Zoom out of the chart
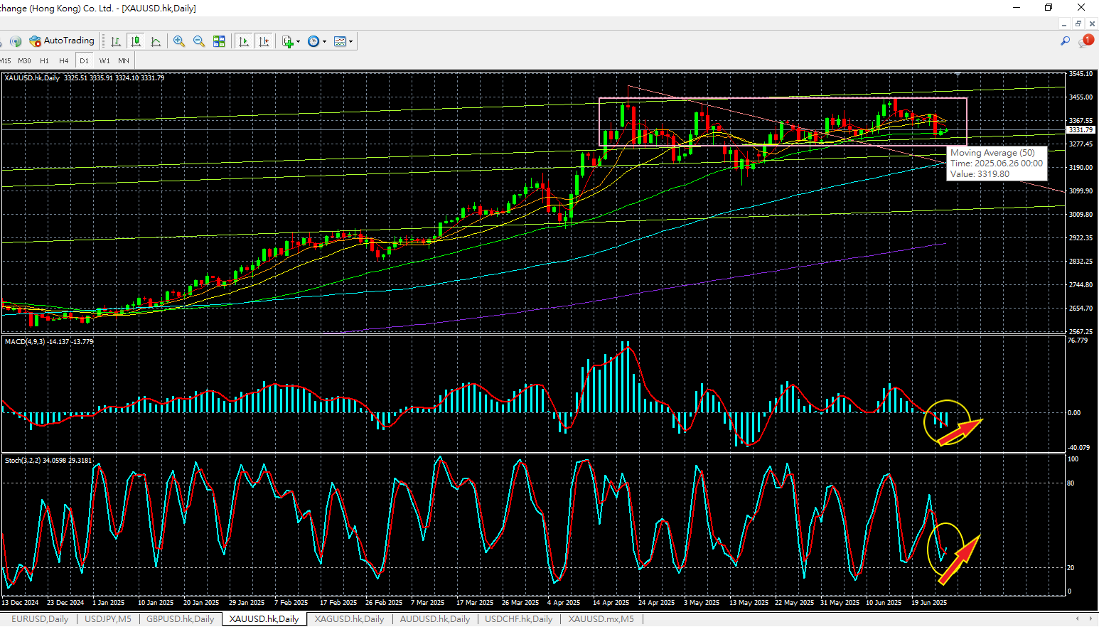The image size is (1099, 627). pyautogui.click(x=199, y=41)
